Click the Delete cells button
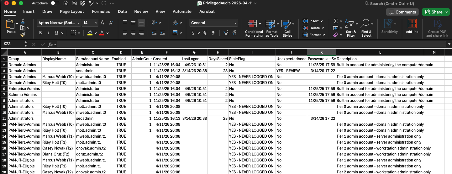Screen dimensions: 452x174 (313, 28)
